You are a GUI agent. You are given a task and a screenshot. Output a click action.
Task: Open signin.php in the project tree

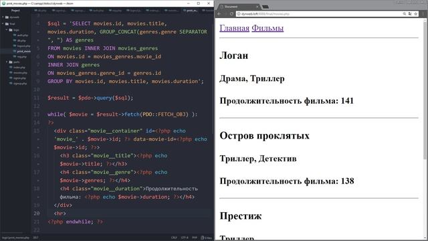pos(19,78)
